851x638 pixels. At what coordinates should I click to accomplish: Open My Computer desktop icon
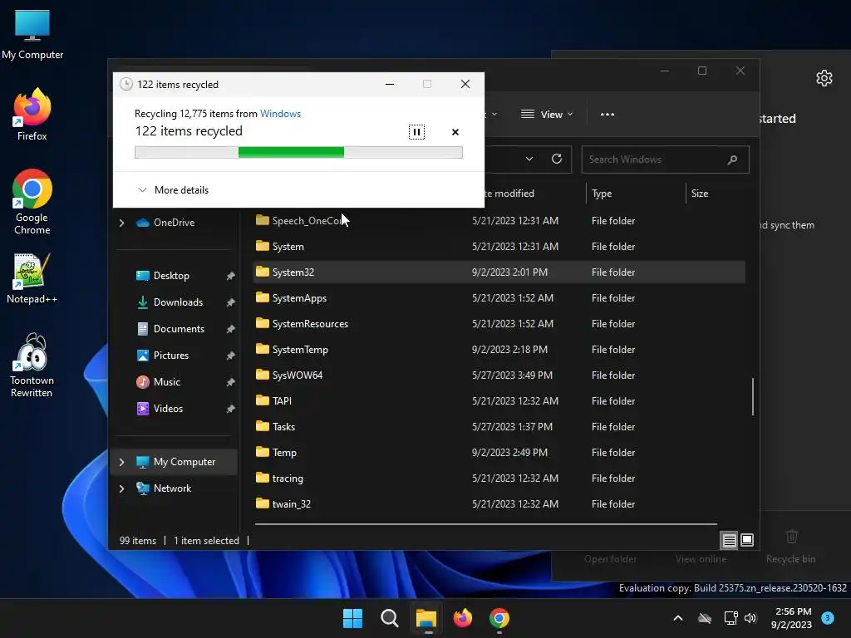point(32,34)
